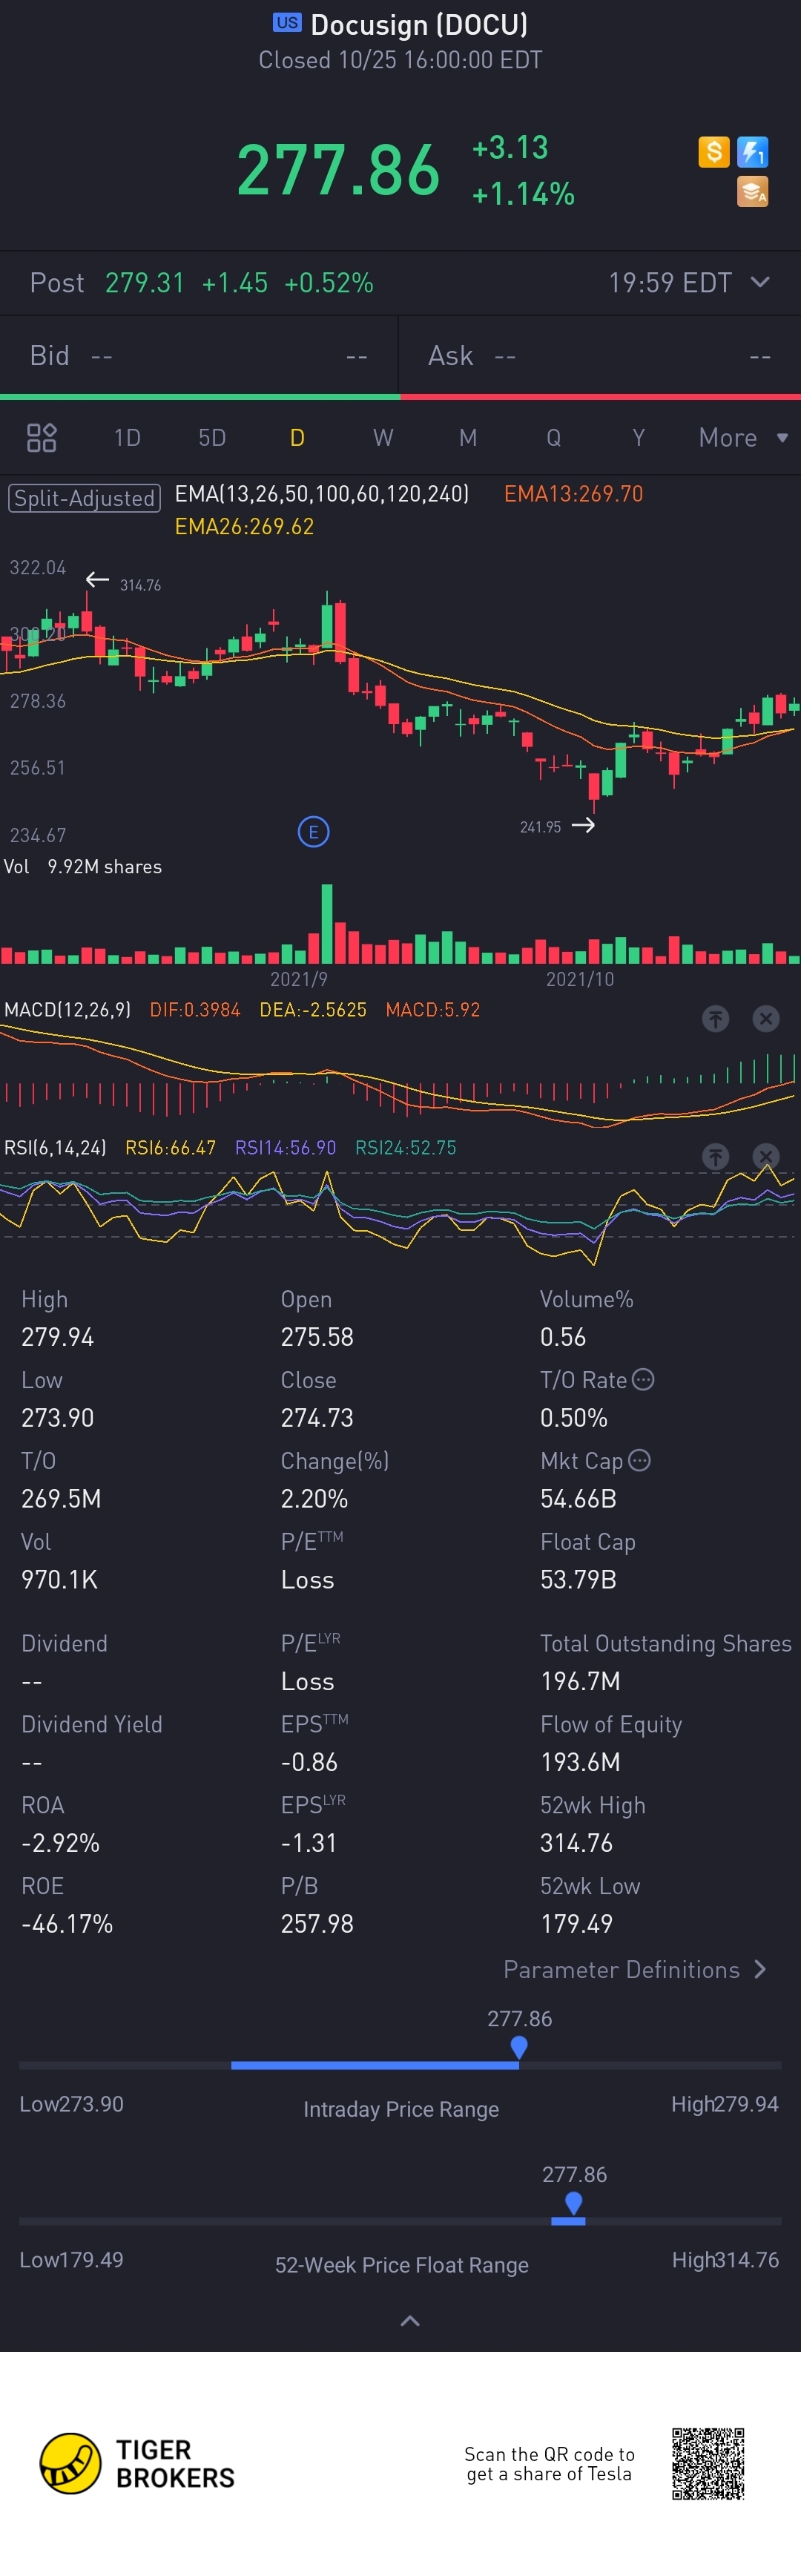
Task: Collapse the stock details with up chevron
Action: [x=410, y=2320]
